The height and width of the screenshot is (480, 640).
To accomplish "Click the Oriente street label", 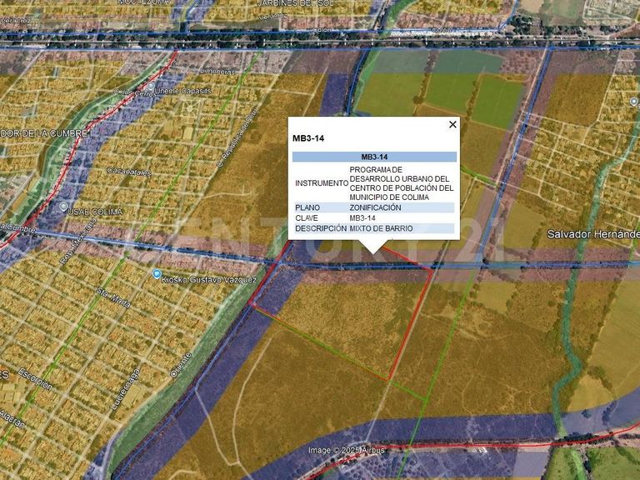I will point(181,365).
